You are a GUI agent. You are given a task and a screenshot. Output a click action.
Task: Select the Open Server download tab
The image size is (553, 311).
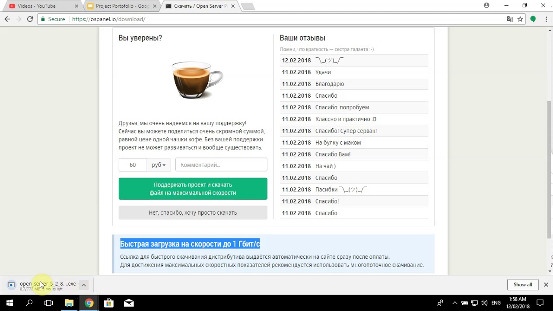tap(200, 6)
